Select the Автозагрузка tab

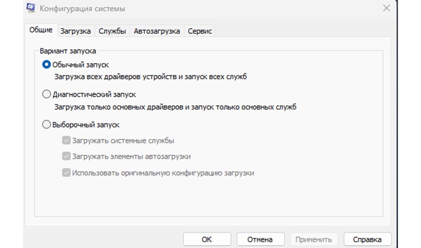coord(157,31)
